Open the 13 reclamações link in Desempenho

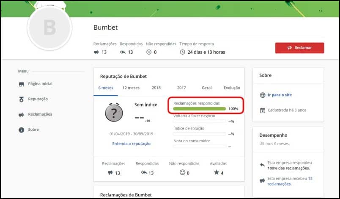coord(290,181)
